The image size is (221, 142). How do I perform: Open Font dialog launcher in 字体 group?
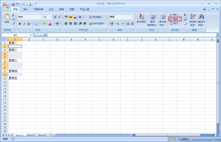coord(61,29)
